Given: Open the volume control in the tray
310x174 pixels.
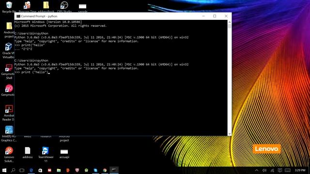Looking at the screenshot, I should pos(264,170).
